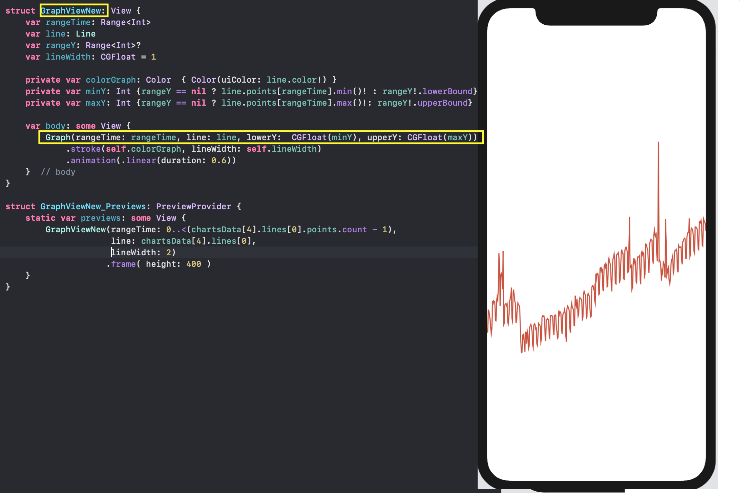Select the .frame(height: 400) modifier
Screen dimensions: 752x493
pyautogui.click(x=158, y=264)
